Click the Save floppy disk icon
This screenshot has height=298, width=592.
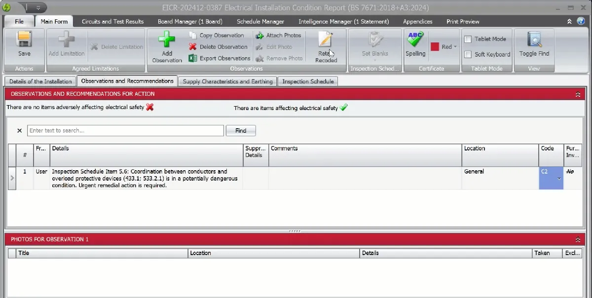coord(24,39)
